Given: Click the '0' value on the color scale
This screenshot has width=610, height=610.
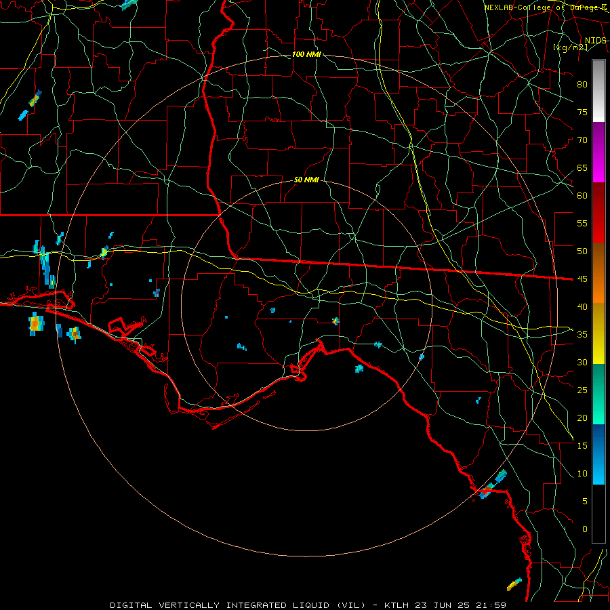Looking at the screenshot, I should click(585, 529).
